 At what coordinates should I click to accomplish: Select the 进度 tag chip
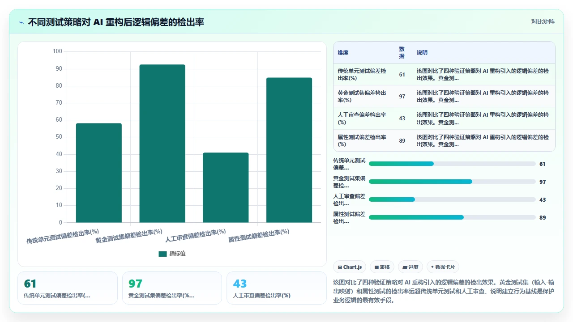point(410,267)
